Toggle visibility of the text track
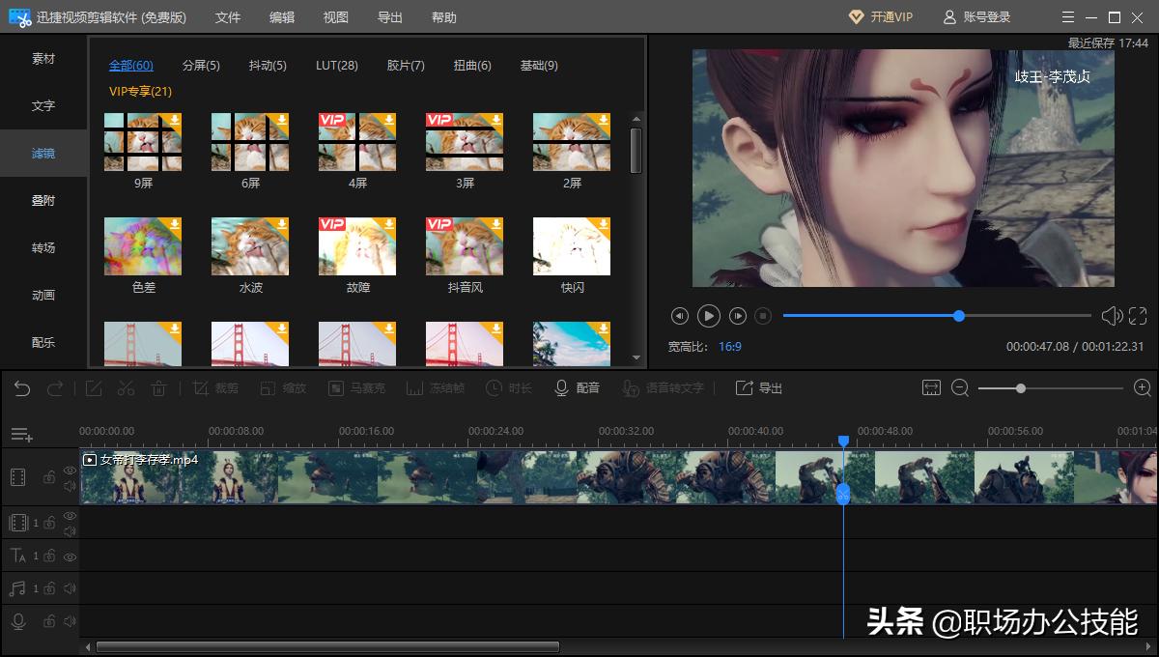1159x657 pixels. tap(70, 557)
